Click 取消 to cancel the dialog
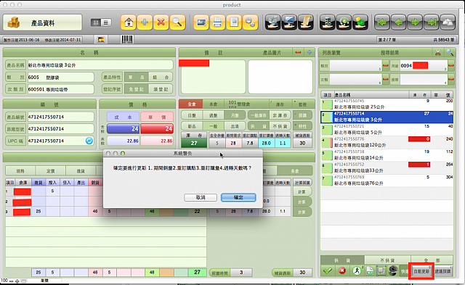Screen dimensions: 465x285 point(201,197)
